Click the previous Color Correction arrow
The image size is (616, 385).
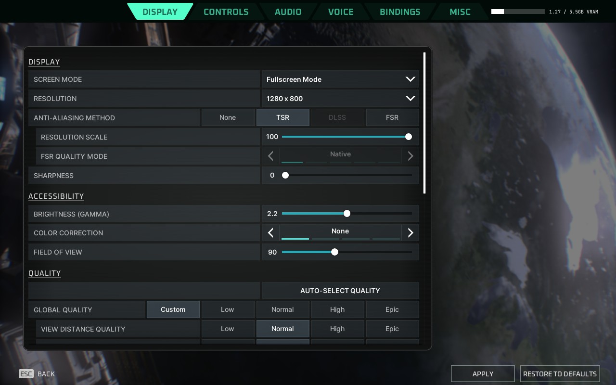point(270,232)
